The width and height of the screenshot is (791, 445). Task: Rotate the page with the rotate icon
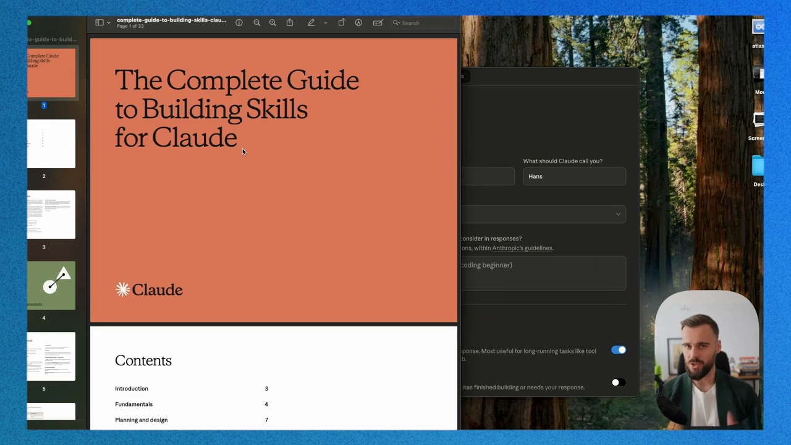coord(342,23)
